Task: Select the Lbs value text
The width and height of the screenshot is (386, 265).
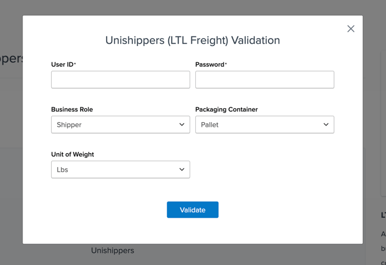Action: point(62,169)
